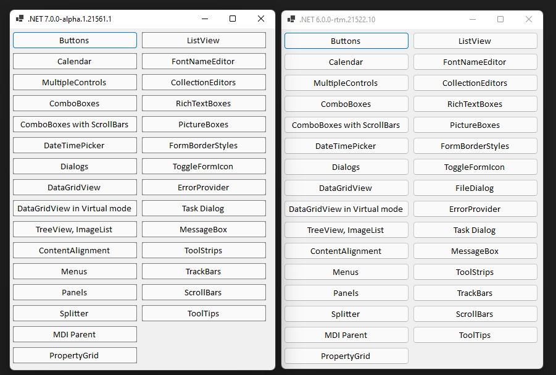
Task: Open TreeView, ImageList in .NET 6.0.0 window
Action: (x=346, y=229)
